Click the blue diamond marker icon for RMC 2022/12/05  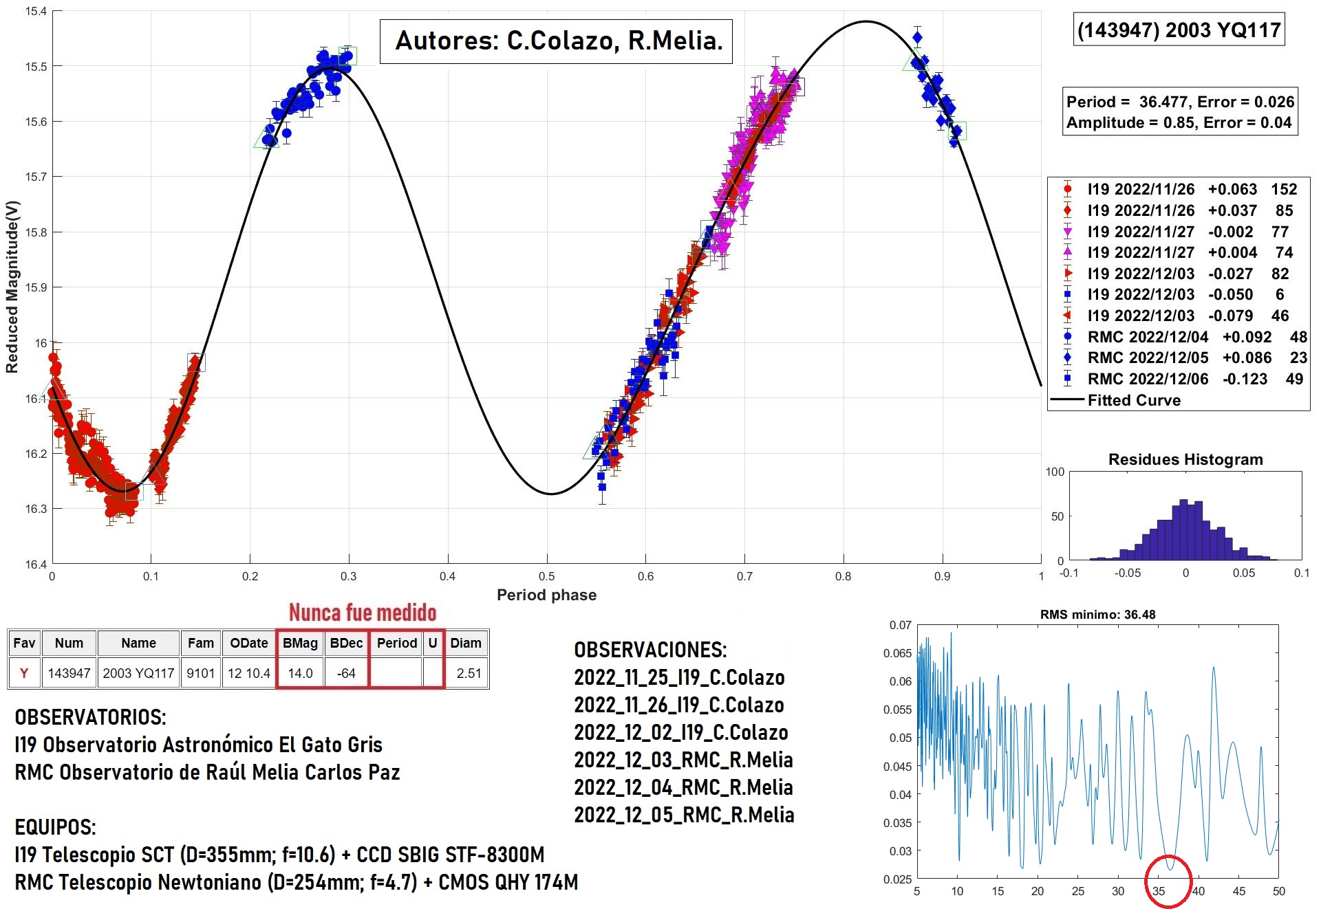(x=1067, y=358)
